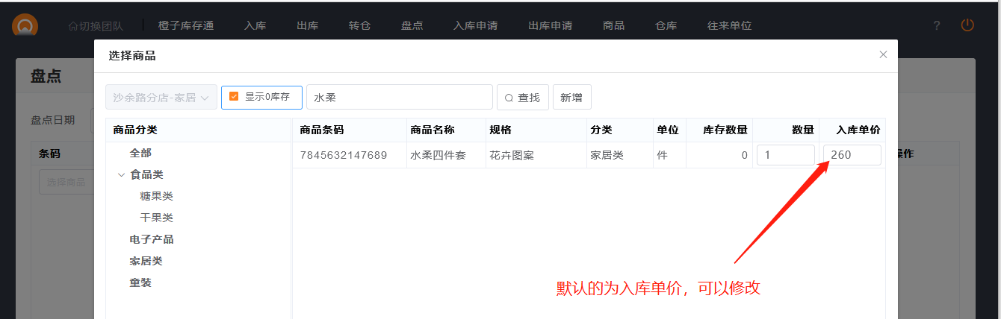Open the 沙余路分店-家居 warehouse dropdown
Screen dimensions: 1001x319
click(161, 98)
